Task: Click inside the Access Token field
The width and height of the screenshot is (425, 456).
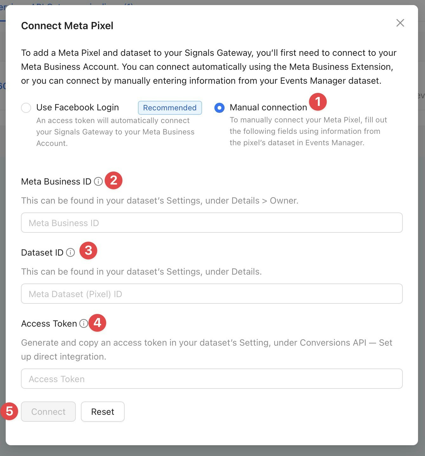Action: (212, 379)
